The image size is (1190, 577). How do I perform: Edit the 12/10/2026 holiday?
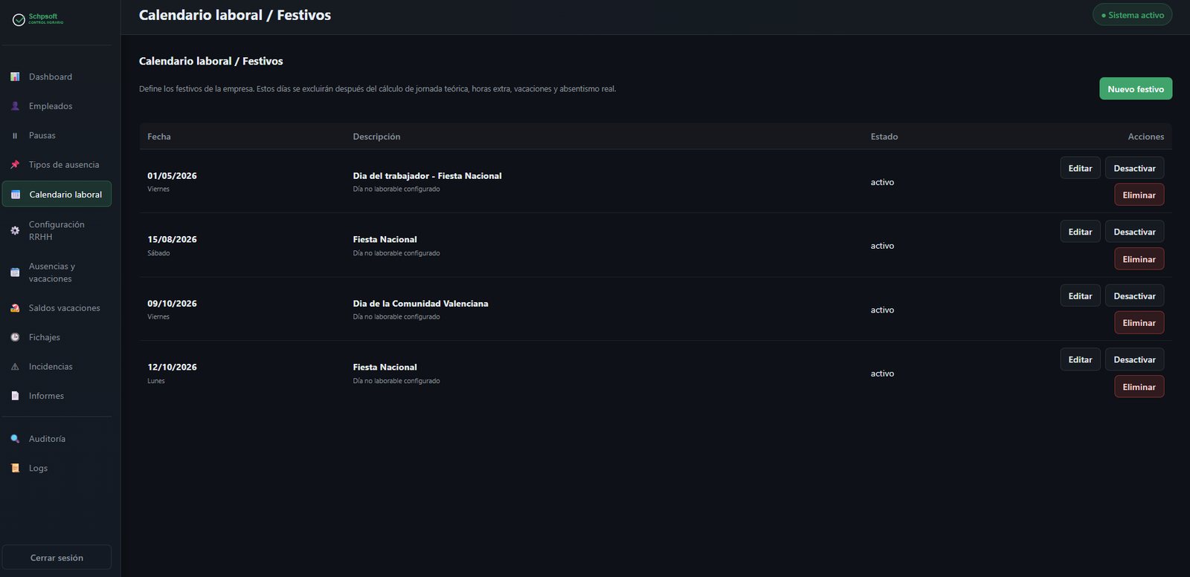click(1080, 360)
